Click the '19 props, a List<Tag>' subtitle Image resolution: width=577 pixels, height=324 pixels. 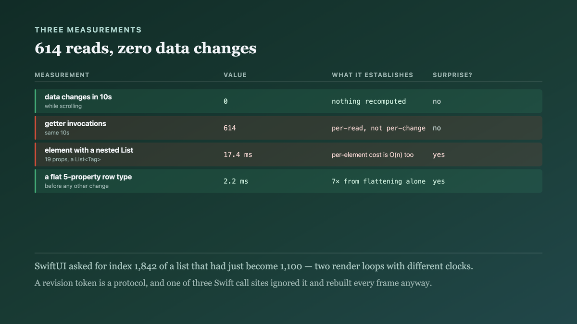(x=73, y=159)
